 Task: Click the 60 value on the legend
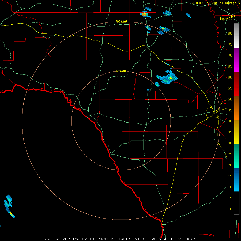point(230,77)
